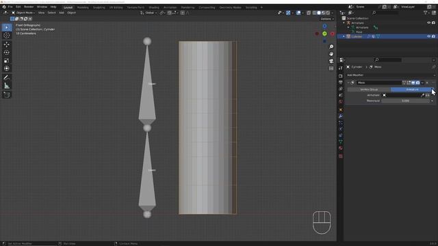Select Vertex Group mode button
The width and height of the screenshot is (438, 246).
(x=369, y=90)
